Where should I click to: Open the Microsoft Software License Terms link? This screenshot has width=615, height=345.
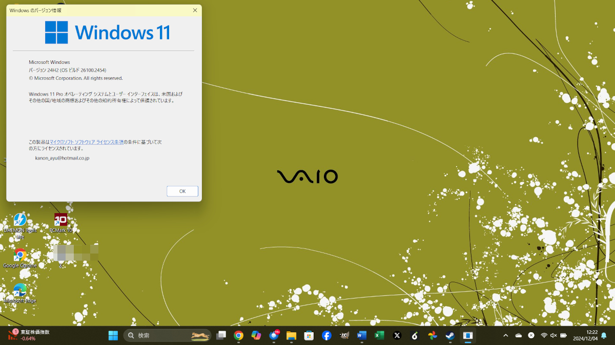[x=86, y=142]
